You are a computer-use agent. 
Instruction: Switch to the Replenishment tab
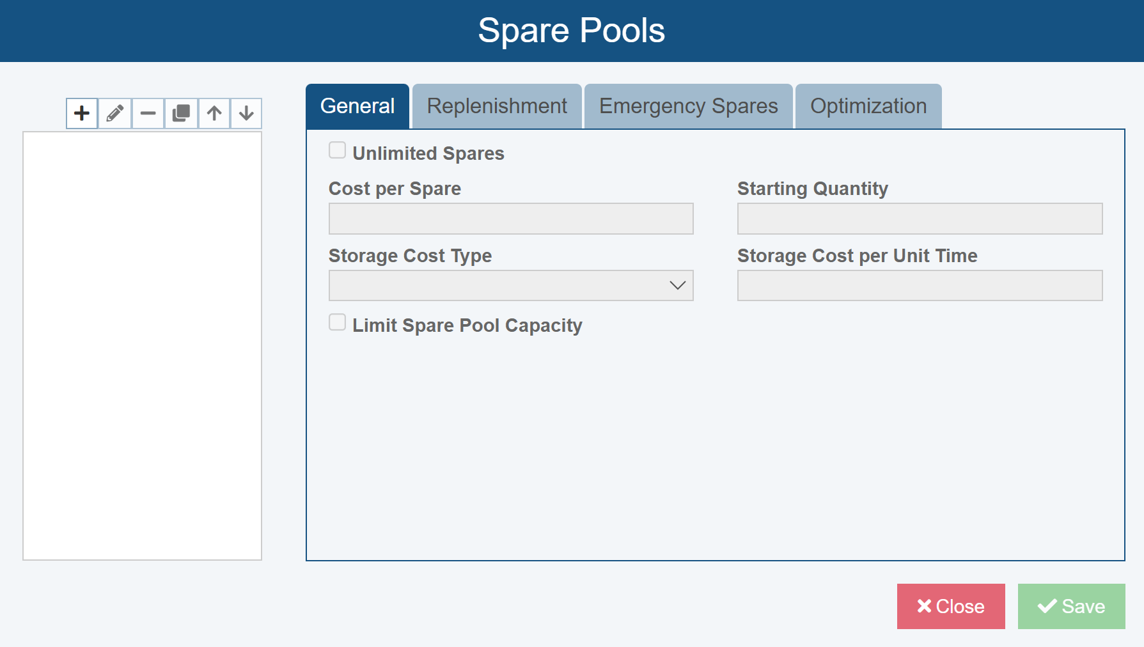point(497,106)
